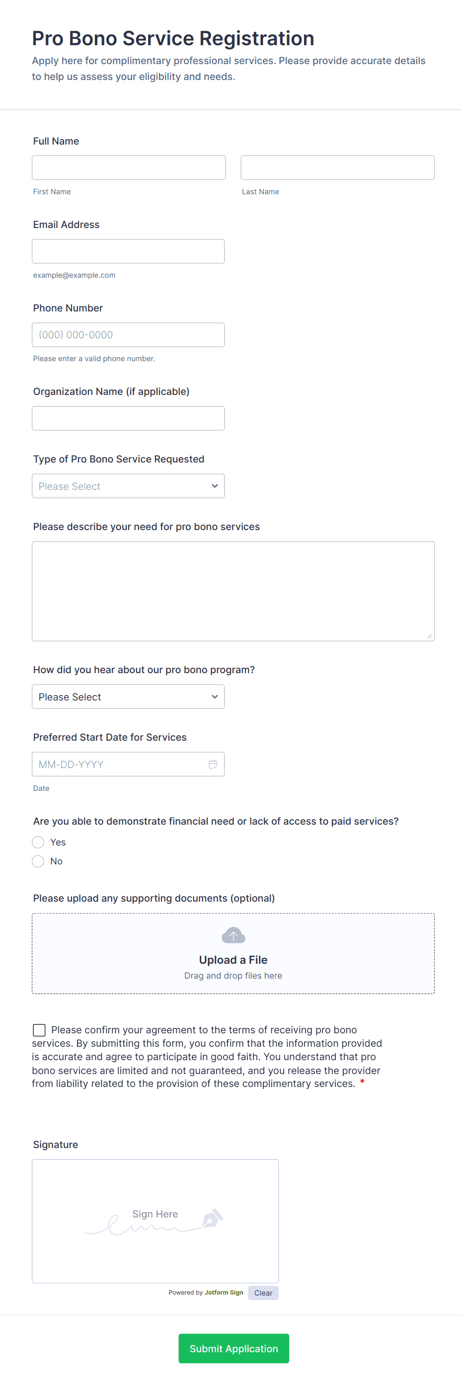This screenshot has height=1388, width=462.
Task: Clear the signature with Clear button
Action: click(263, 1293)
